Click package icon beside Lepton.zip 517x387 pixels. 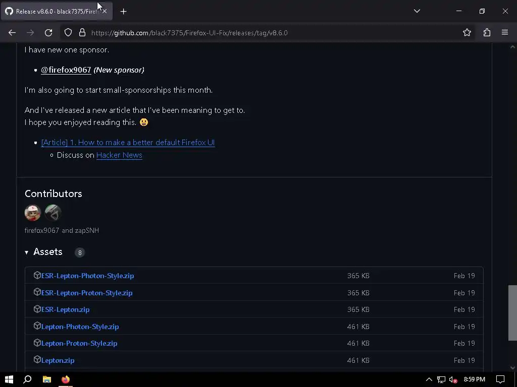(x=37, y=360)
